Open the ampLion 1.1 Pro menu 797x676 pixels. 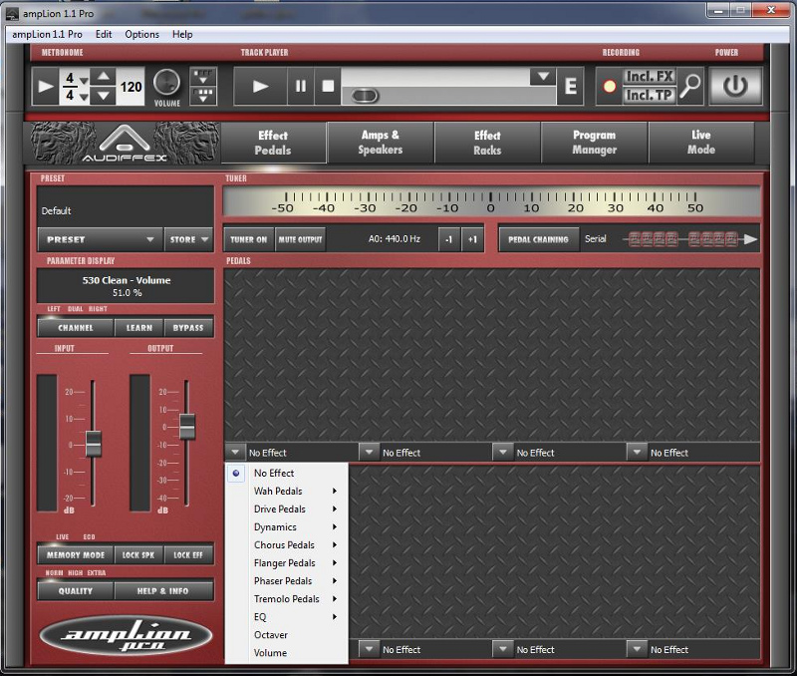click(47, 34)
